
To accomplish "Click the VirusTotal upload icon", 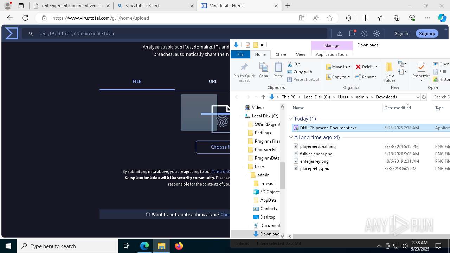I will pos(340,33).
